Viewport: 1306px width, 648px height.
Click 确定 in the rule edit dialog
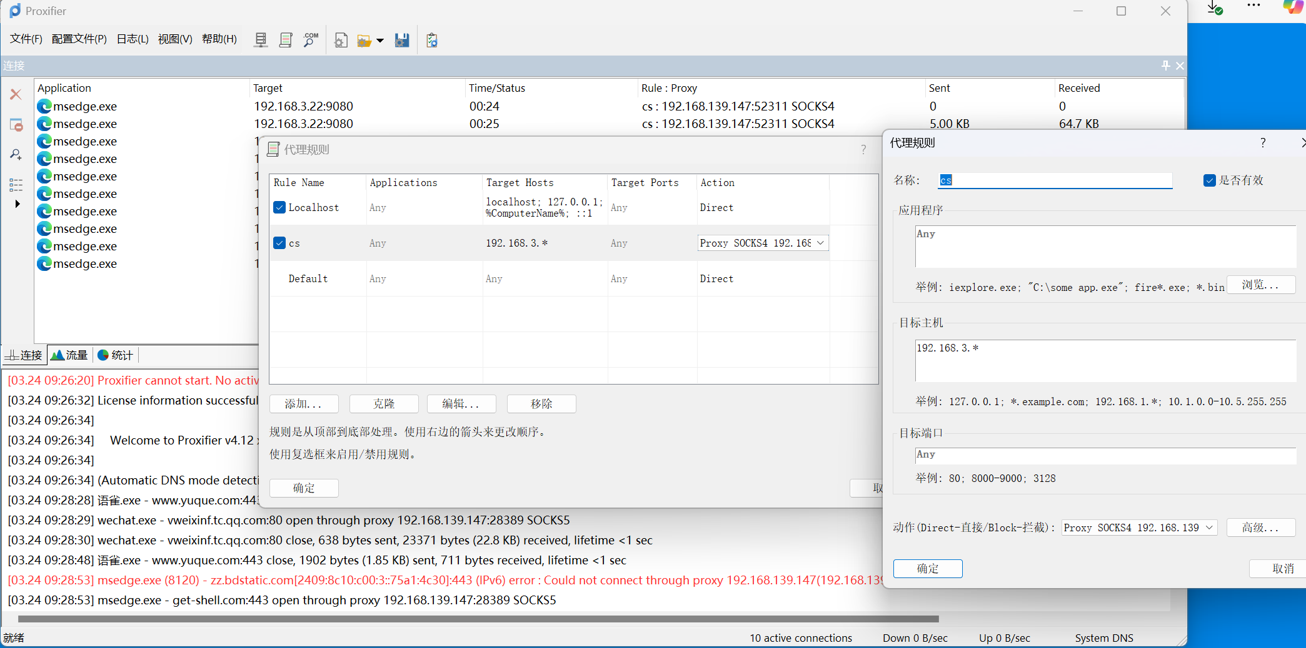coord(928,569)
